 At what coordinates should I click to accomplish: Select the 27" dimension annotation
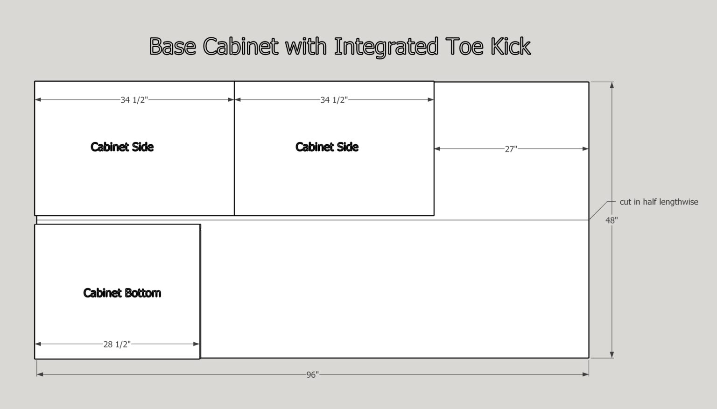(x=512, y=148)
